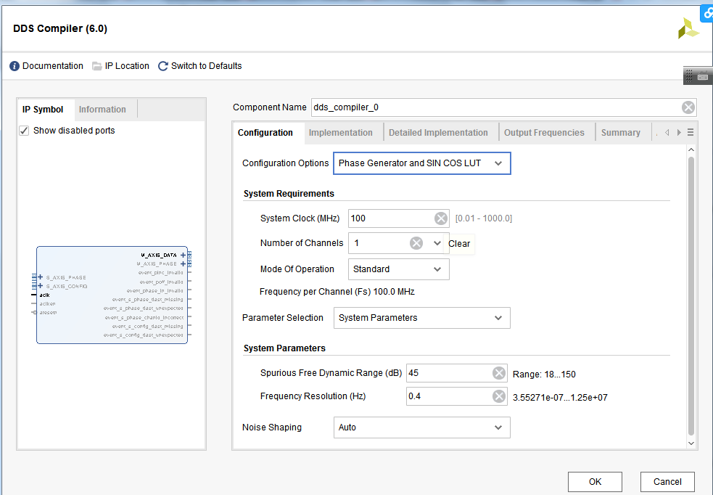Clear the Frequency Resolution value
Image resolution: width=713 pixels, height=495 pixels.
[499, 396]
